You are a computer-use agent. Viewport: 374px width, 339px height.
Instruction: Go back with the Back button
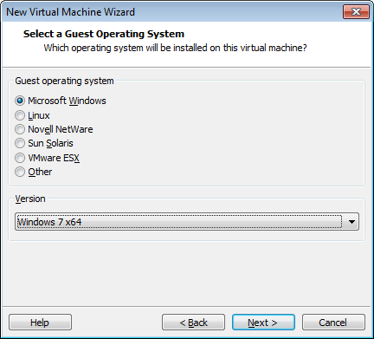pyautogui.click(x=193, y=323)
